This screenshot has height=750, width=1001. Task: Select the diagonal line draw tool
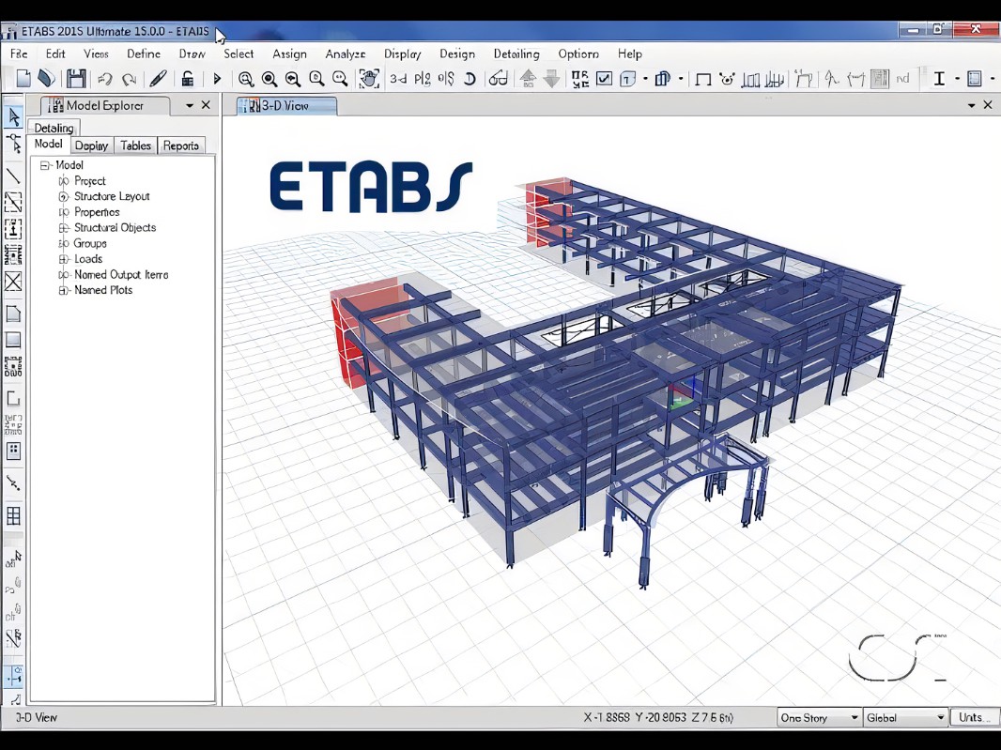tap(13, 175)
